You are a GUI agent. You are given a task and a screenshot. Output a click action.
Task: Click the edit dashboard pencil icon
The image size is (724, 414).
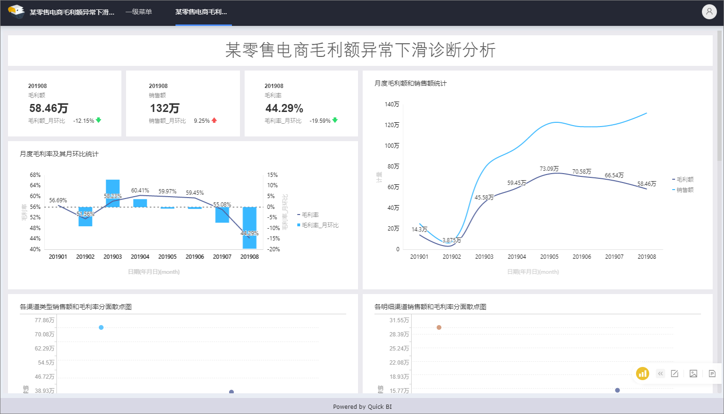pyautogui.click(x=675, y=374)
